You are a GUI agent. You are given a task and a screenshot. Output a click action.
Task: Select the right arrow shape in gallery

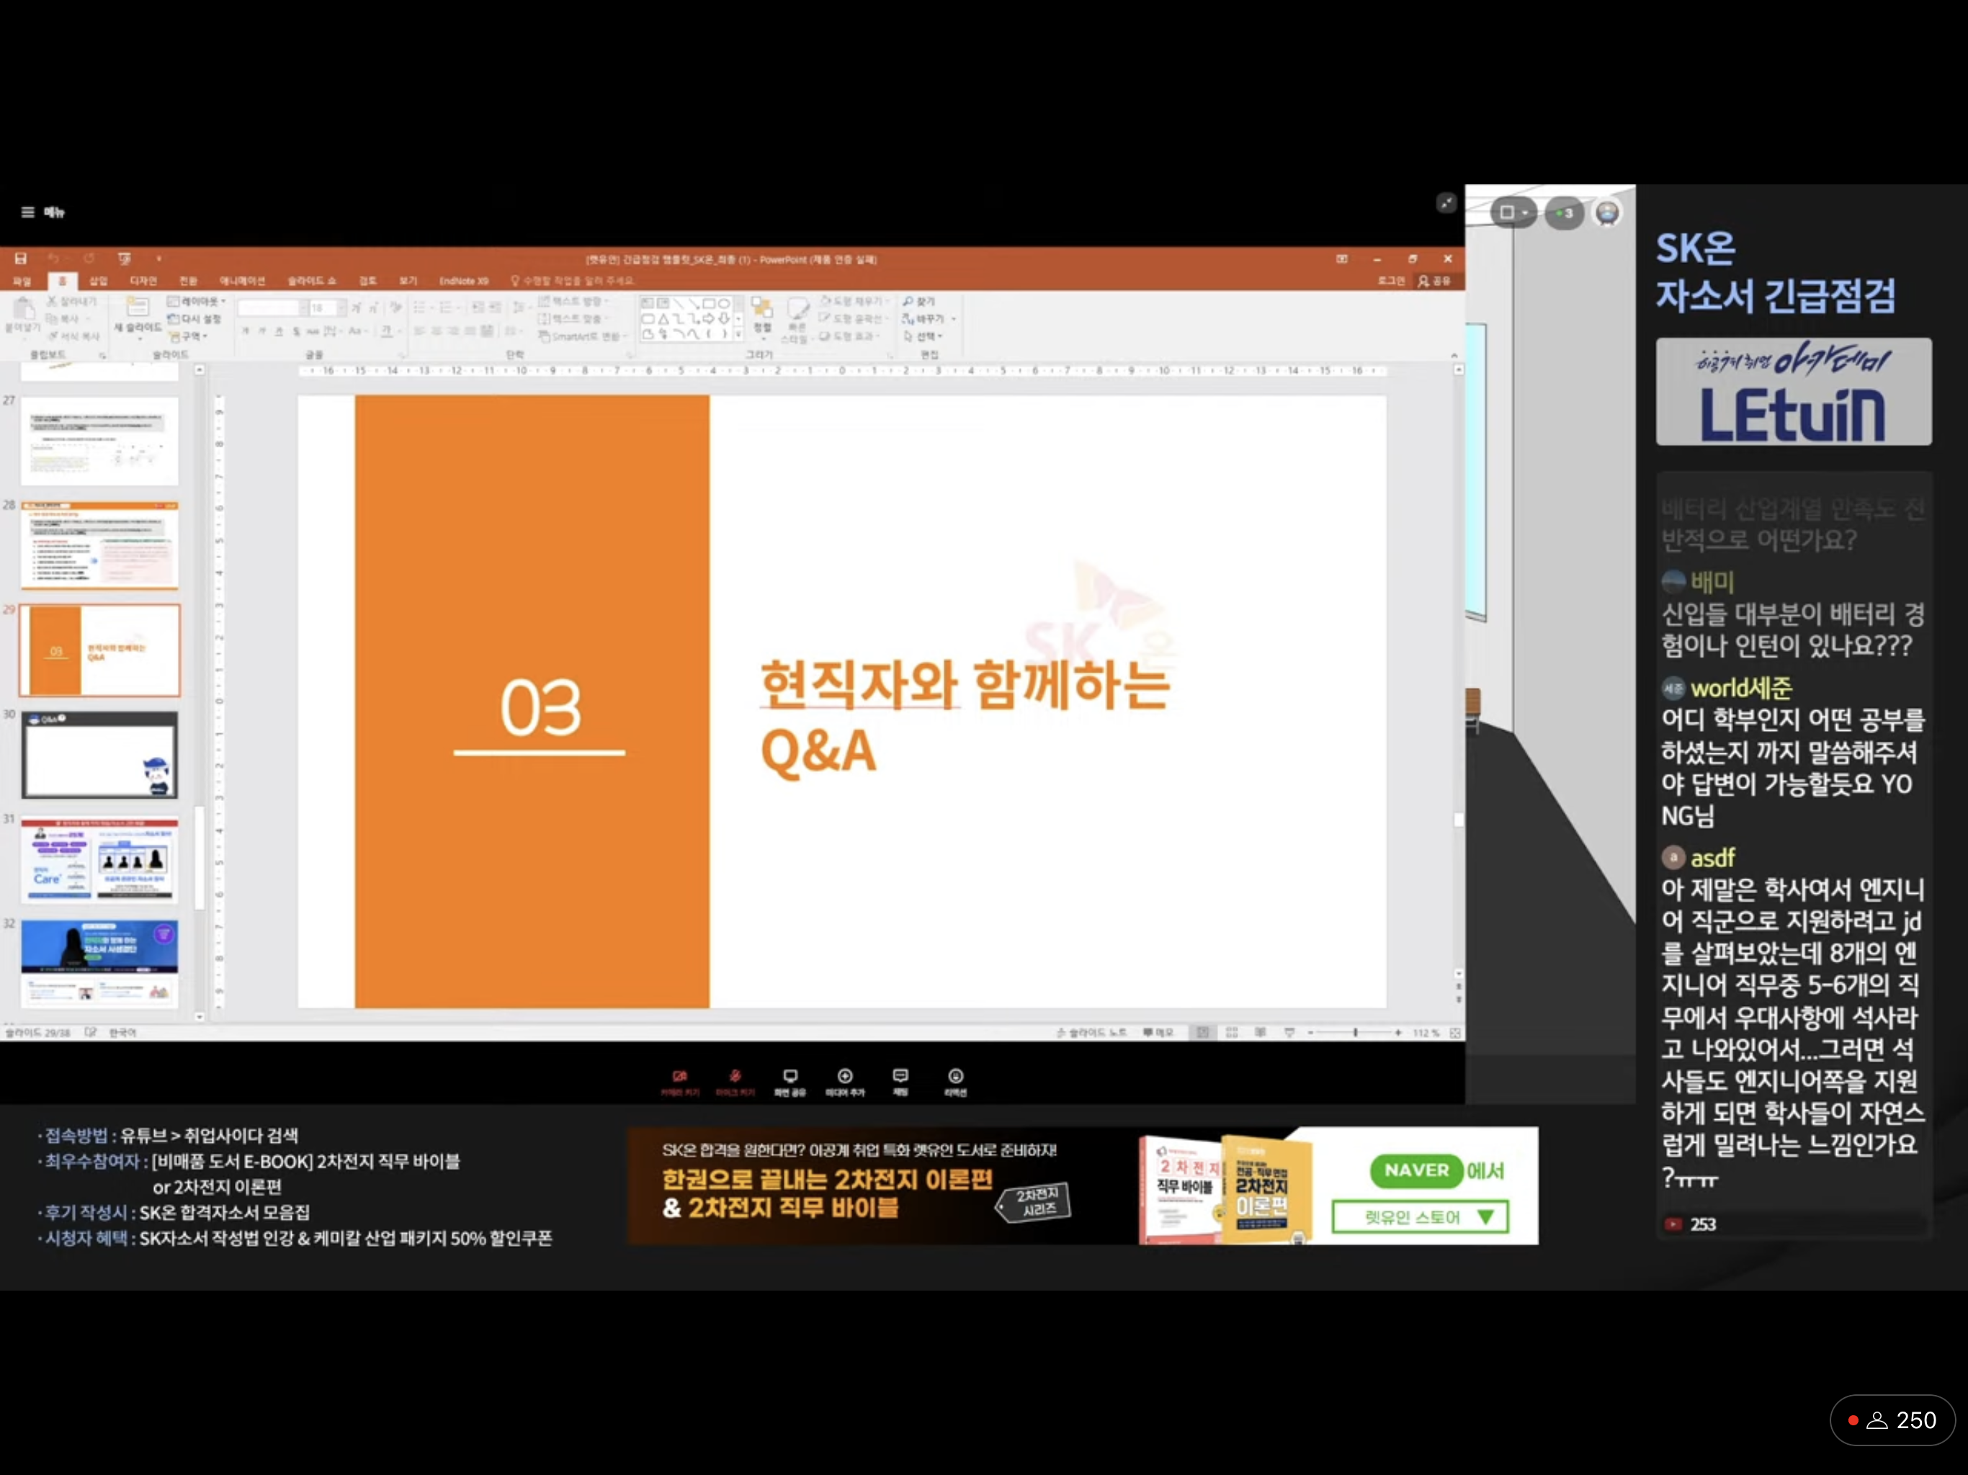708,318
